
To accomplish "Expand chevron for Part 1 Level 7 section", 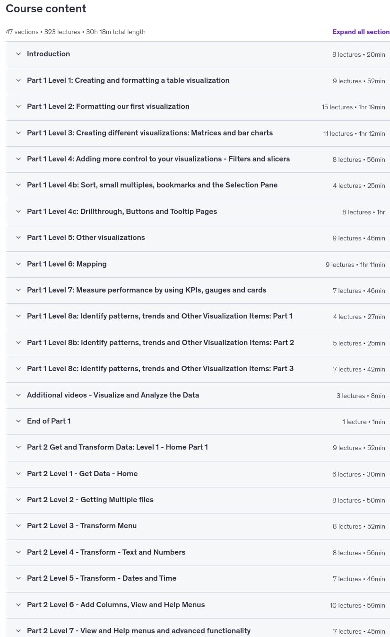I will tap(18, 290).
